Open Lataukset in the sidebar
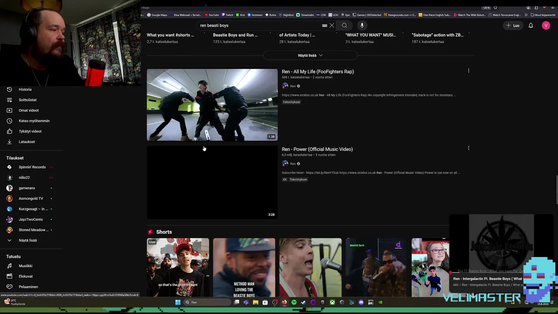The height and width of the screenshot is (314, 558). (x=31, y=142)
